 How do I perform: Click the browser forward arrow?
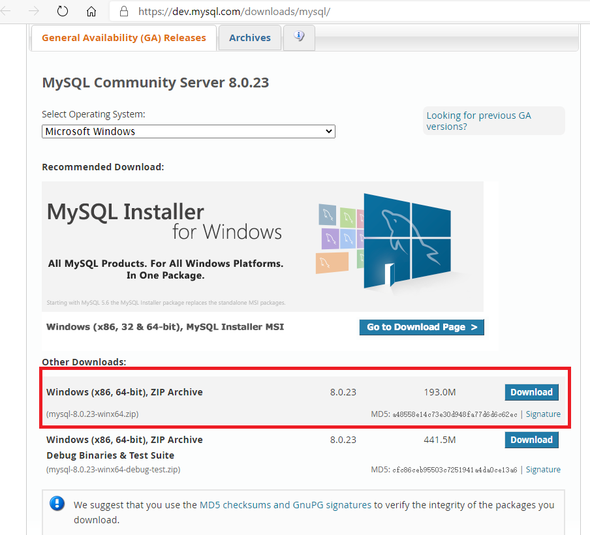pyautogui.click(x=34, y=11)
